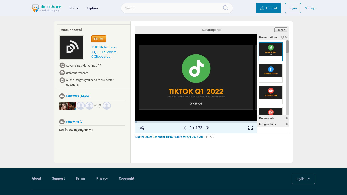Open the 1184 SlideShares link
Screen dimensions: 347x195
104,47
